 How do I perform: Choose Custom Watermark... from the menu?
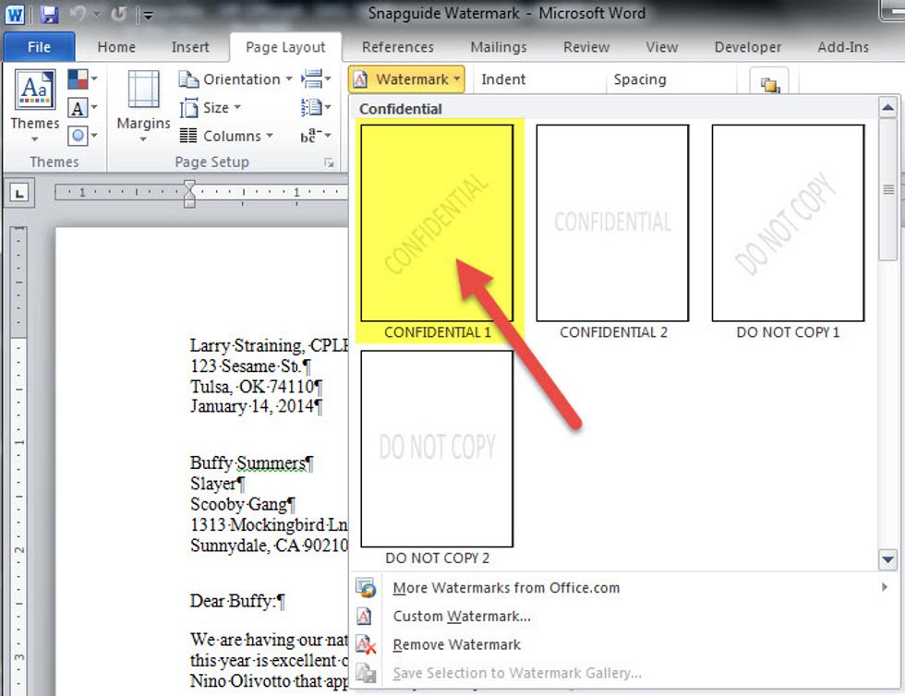pyautogui.click(x=461, y=617)
